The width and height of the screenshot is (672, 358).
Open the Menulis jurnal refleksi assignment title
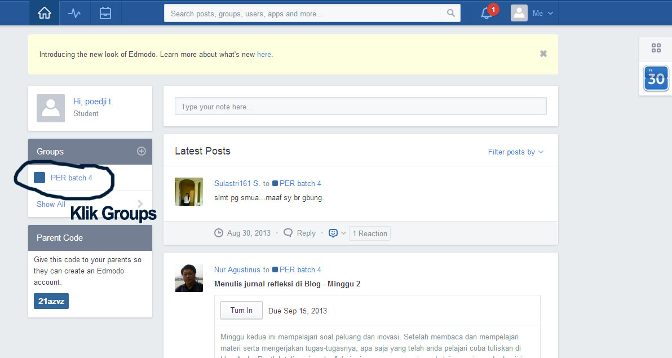pos(287,284)
